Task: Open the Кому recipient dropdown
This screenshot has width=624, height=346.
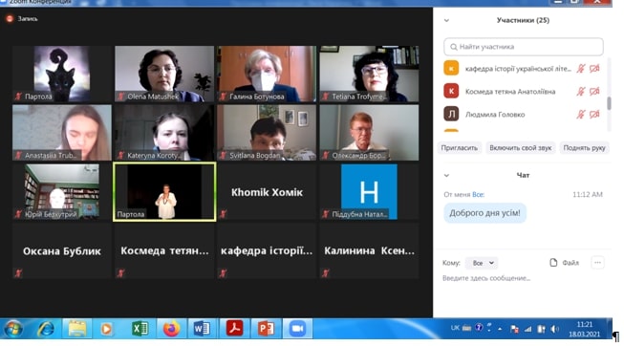Action: [482, 263]
